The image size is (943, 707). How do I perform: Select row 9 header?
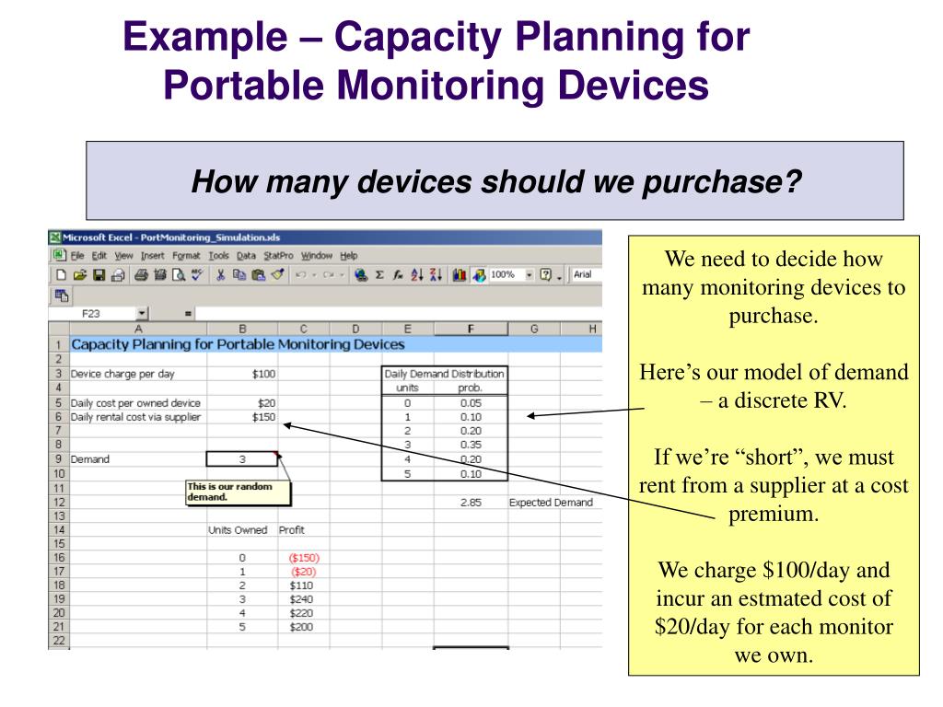58,459
